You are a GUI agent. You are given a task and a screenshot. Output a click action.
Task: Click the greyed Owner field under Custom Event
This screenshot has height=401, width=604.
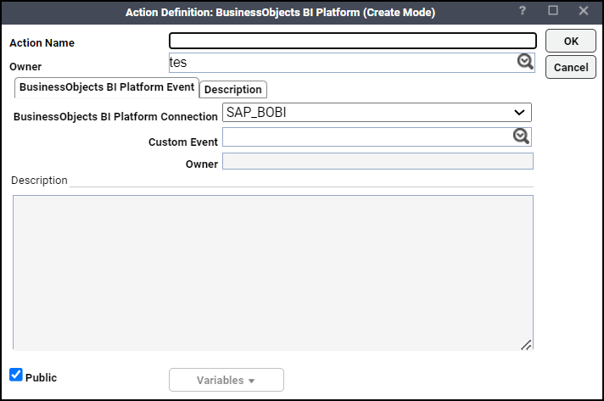point(377,161)
